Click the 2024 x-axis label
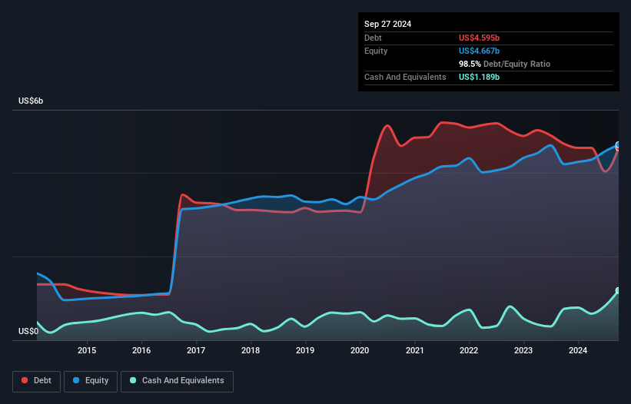Viewport: 631px width, 404px height. pos(578,350)
